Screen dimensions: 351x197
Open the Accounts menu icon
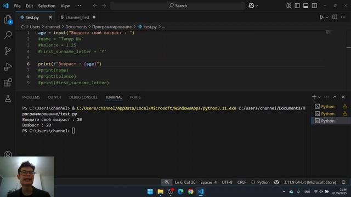[x=8, y=154]
